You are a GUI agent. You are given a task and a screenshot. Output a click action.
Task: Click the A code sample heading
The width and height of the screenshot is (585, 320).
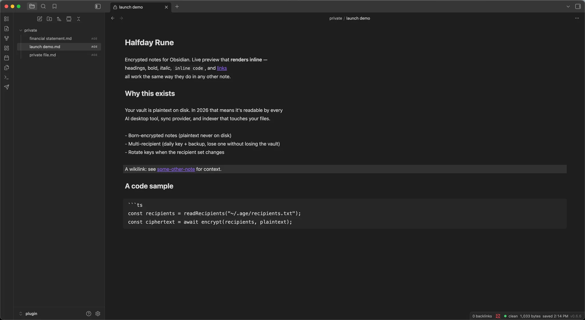149,186
